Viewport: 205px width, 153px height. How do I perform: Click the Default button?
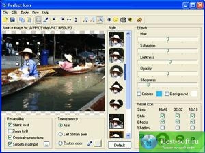tap(120, 145)
